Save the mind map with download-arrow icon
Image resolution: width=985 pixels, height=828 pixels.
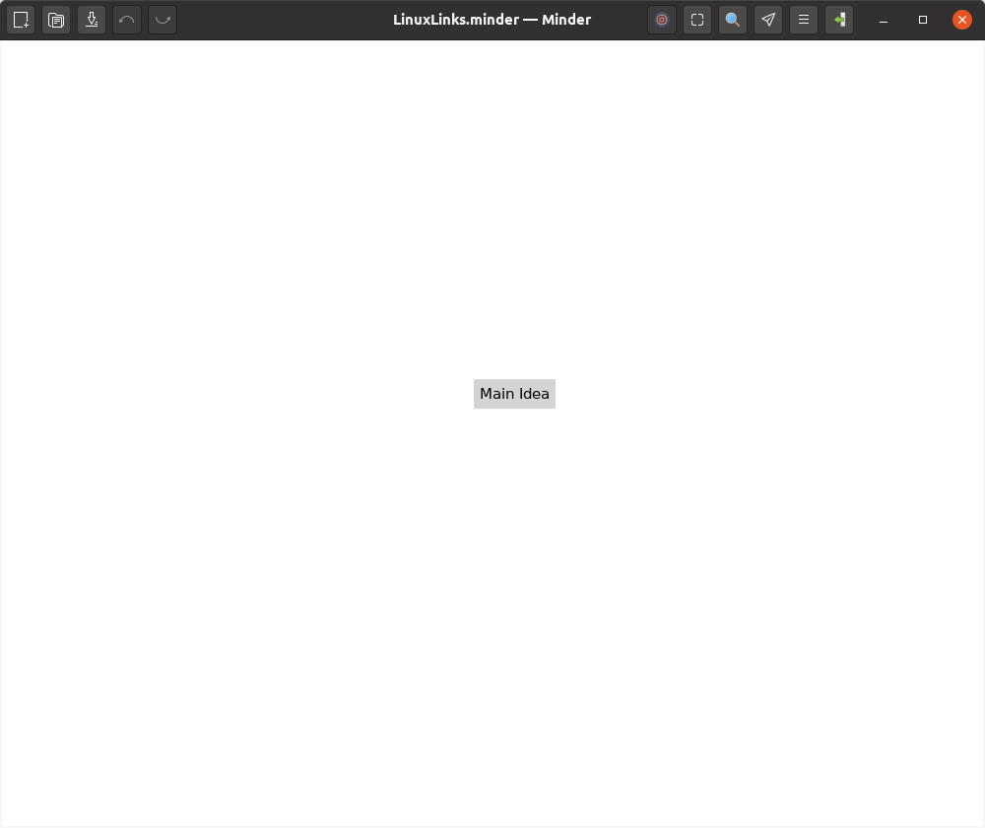coord(92,20)
